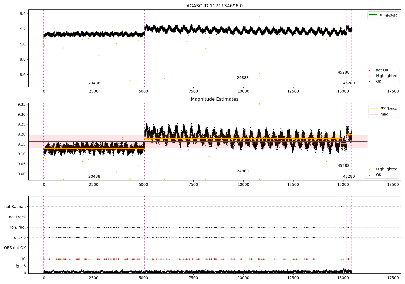Click obsid label 45280 in top plot
The height and width of the screenshot is (284, 405).
tap(349, 83)
